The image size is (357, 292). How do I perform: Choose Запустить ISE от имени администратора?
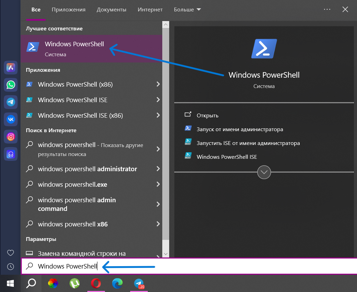pos(248,143)
